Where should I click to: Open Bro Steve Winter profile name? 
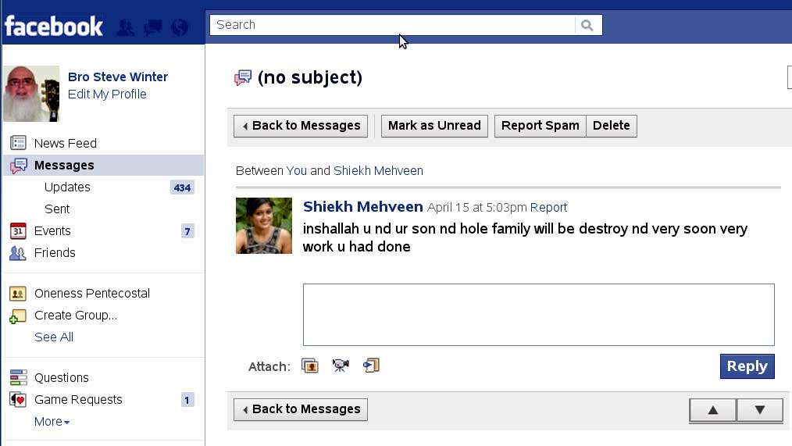[x=118, y=77]
